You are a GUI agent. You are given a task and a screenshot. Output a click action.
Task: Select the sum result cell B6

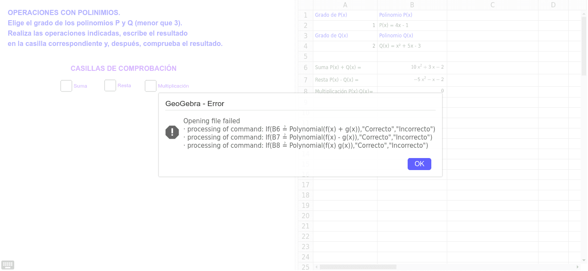click(x=412, y=67)
